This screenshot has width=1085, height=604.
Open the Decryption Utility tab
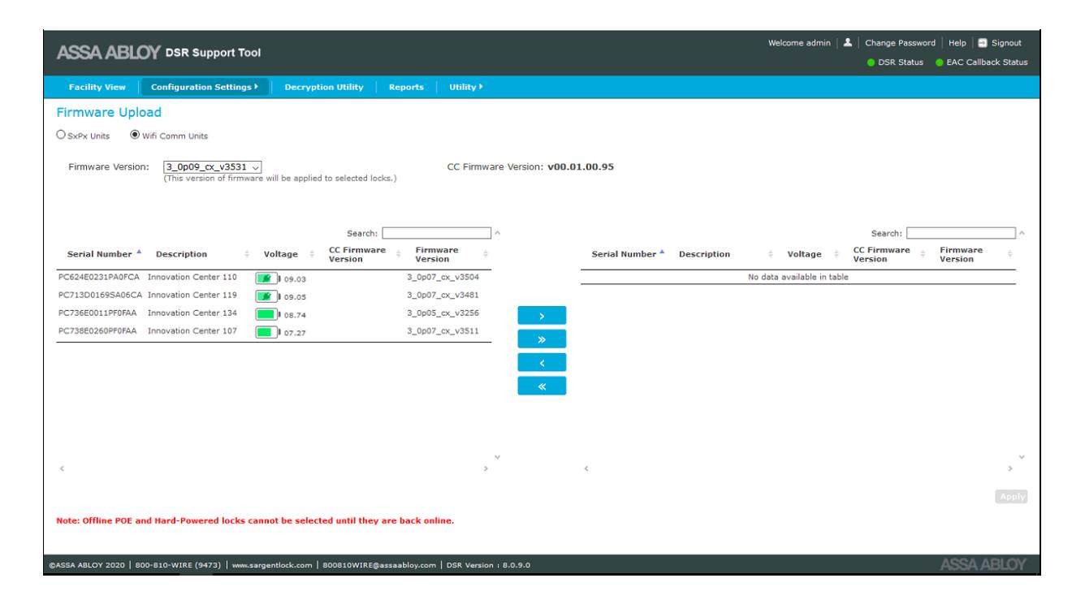[x=323, y=87]
